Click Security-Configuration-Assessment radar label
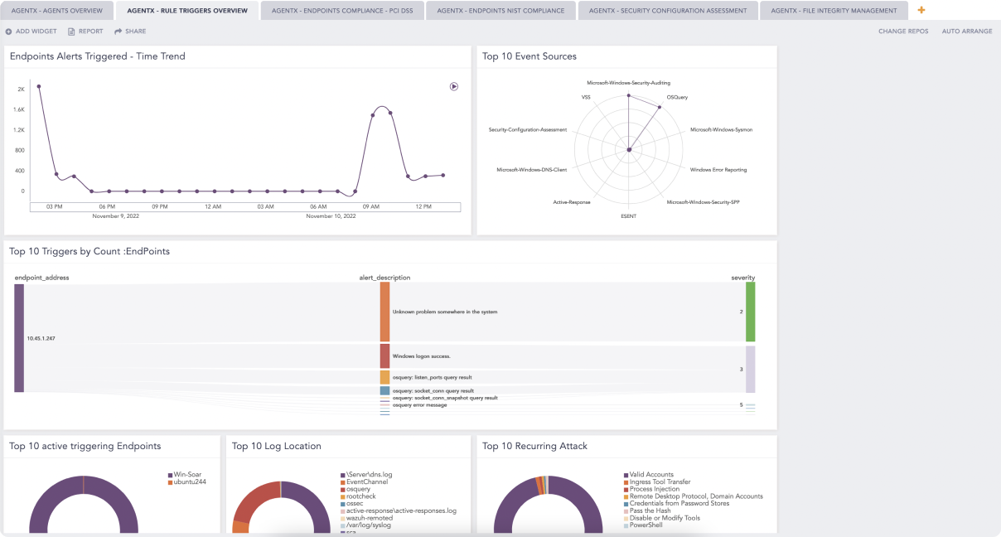Viewport: 1001px width, 537px height. coord(528,129)
